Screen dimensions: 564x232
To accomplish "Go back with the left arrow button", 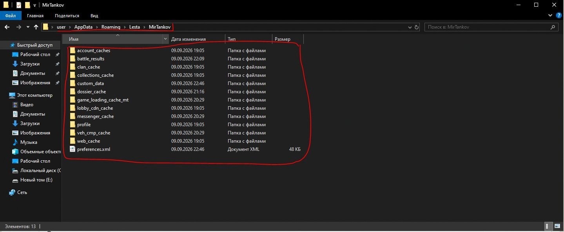I will click(7, 27).
